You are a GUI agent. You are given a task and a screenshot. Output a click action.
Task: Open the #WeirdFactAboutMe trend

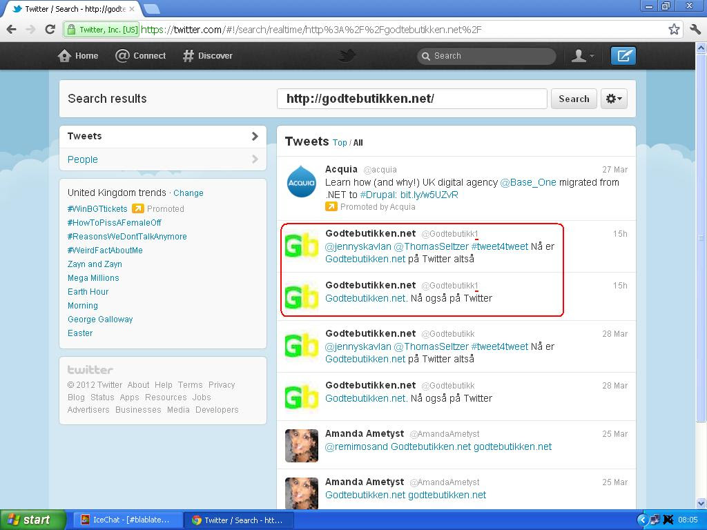[x=105, y=250]
